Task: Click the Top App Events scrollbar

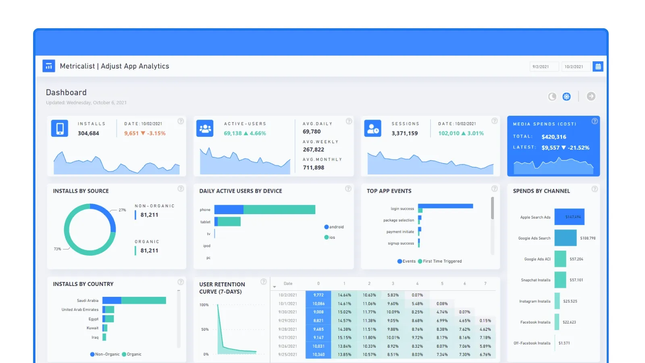Action: coord(492,208)
